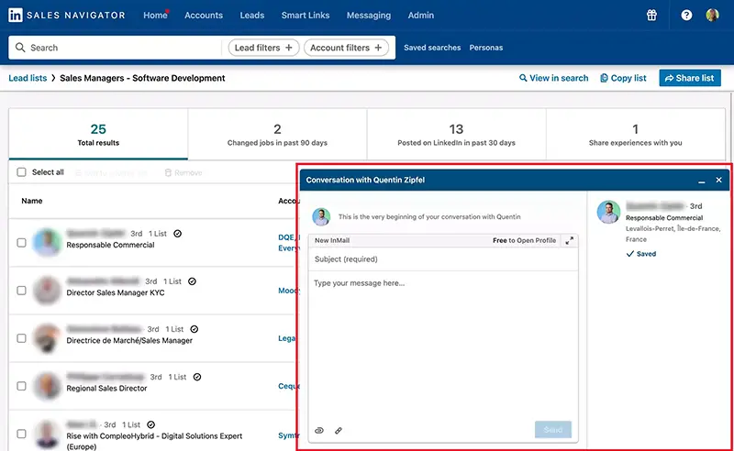This screenshot has width=734, height=451.
Task: Click Copy list
Action: point(623,78)
